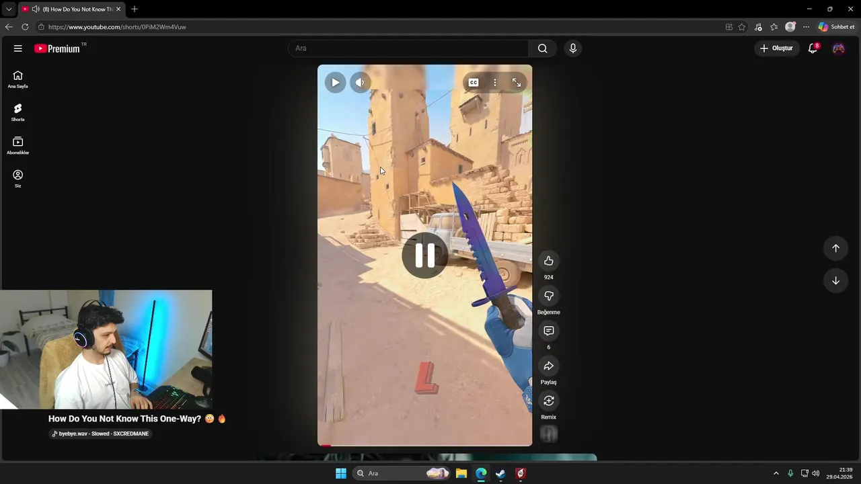Open the system volume control
The width and height of the screenshot is (861, 484).
pos(816,473)
